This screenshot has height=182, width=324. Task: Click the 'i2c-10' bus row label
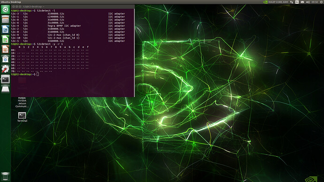[15, 38]
